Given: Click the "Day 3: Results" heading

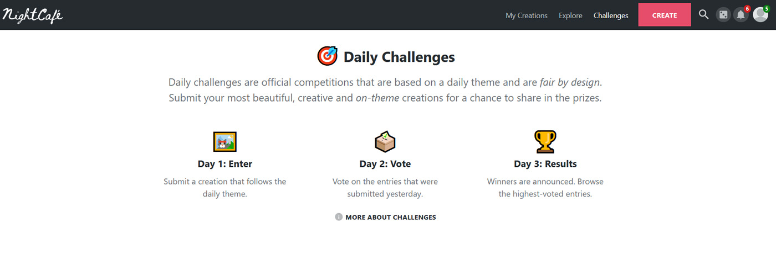Looking at the screenshot, I should coord(545,164).
